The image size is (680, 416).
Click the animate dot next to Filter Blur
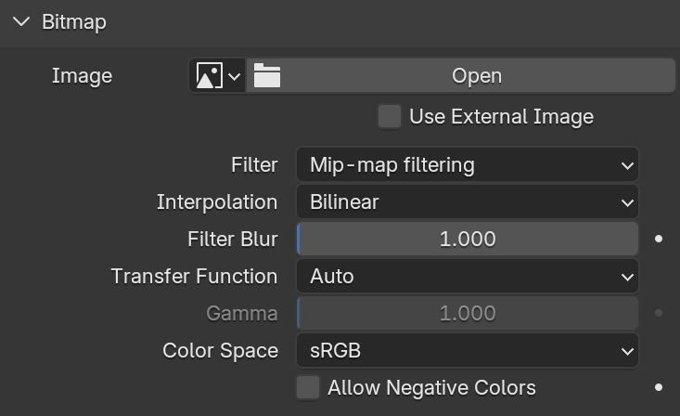tap(659, 239)
